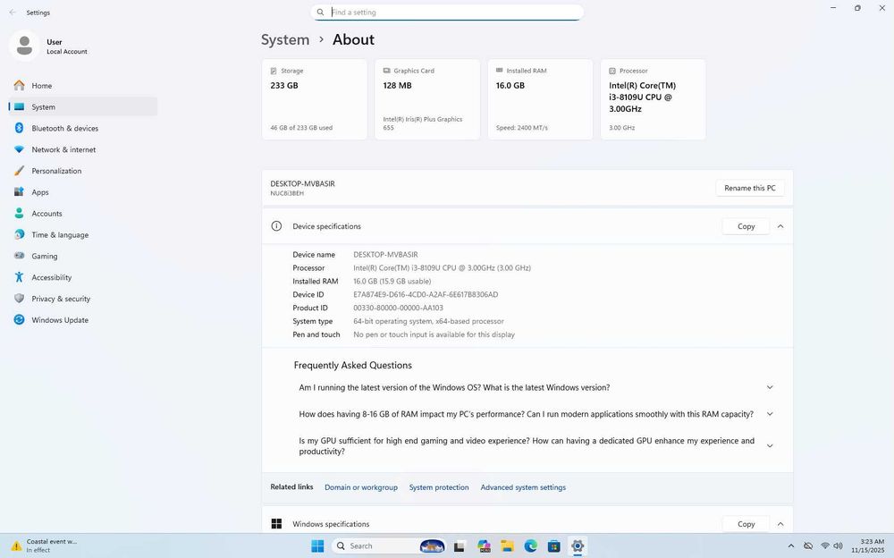Click the back arrow in Settings

coord(13,12)
